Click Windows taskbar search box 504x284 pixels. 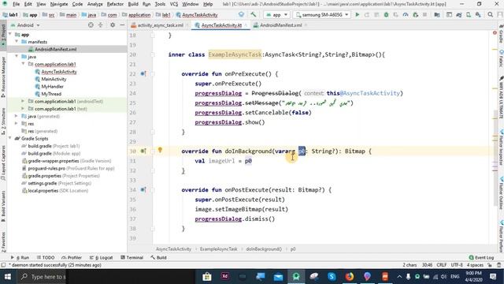click(41, 277)
